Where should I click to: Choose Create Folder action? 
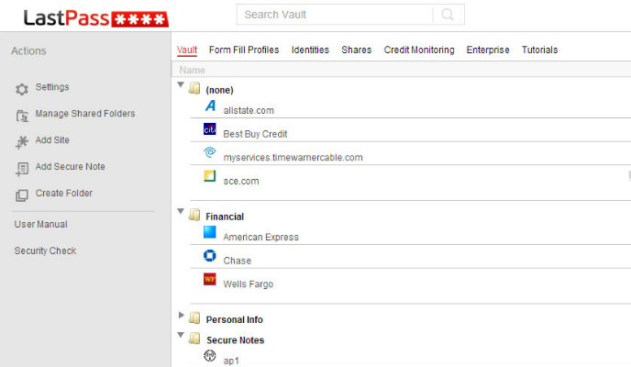coord(64,194)
